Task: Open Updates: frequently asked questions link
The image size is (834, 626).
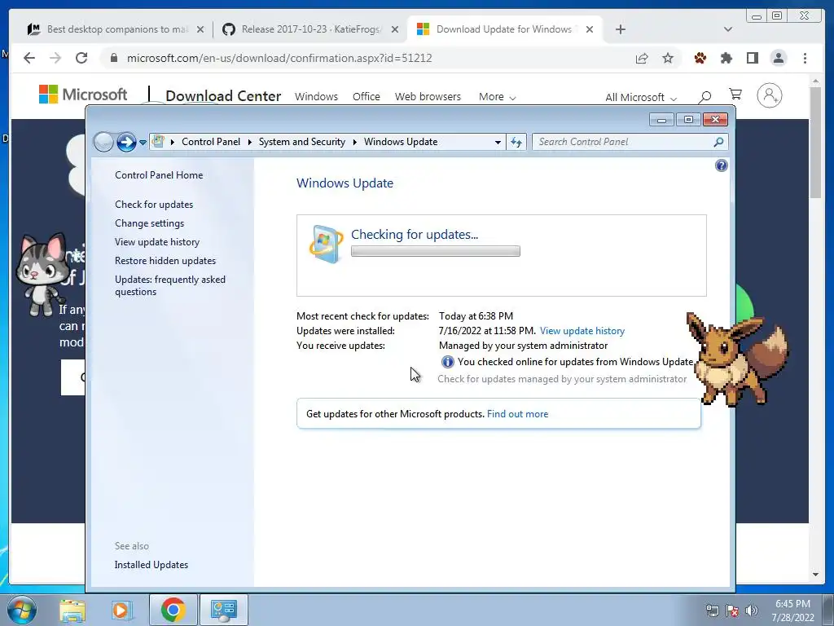Action: pyautogui.click(x=170, y=285)
